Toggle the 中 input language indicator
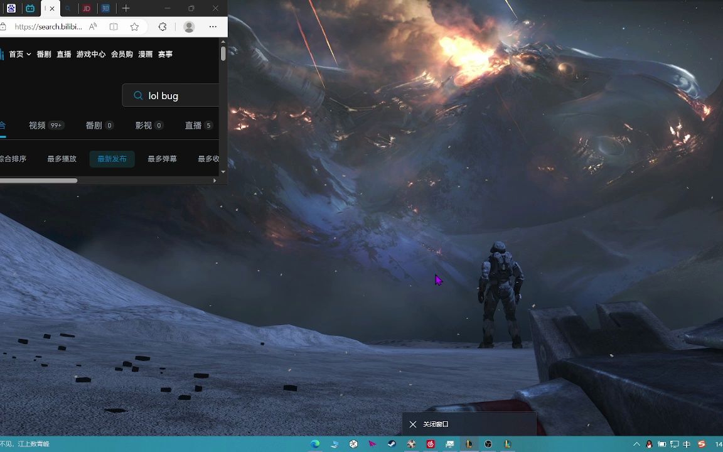 (687, 444)
